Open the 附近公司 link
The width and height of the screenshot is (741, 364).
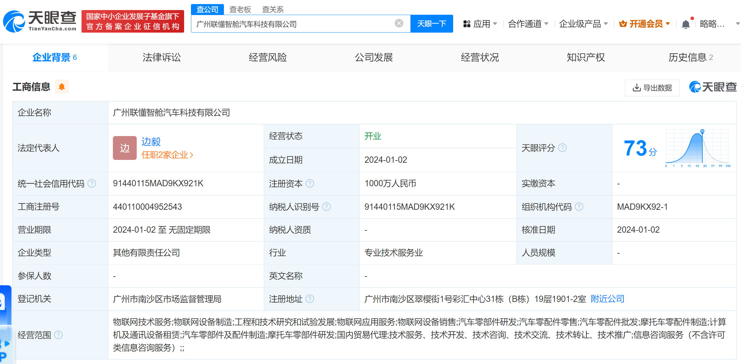(x=607, y=299)
